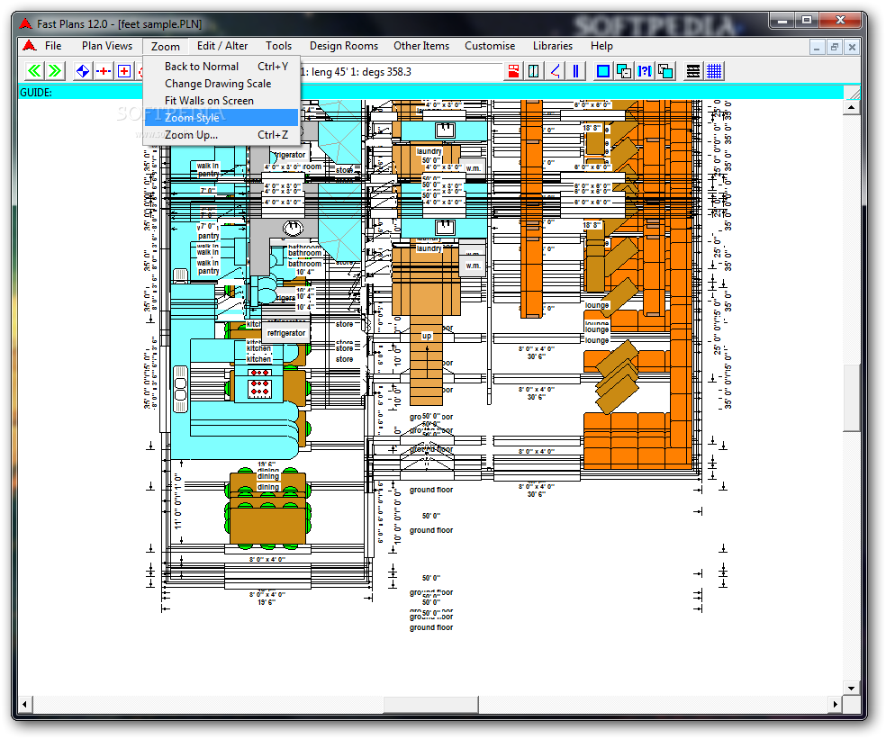
Task: Maximize the Fast Plans window
Action: click(807, 21)
